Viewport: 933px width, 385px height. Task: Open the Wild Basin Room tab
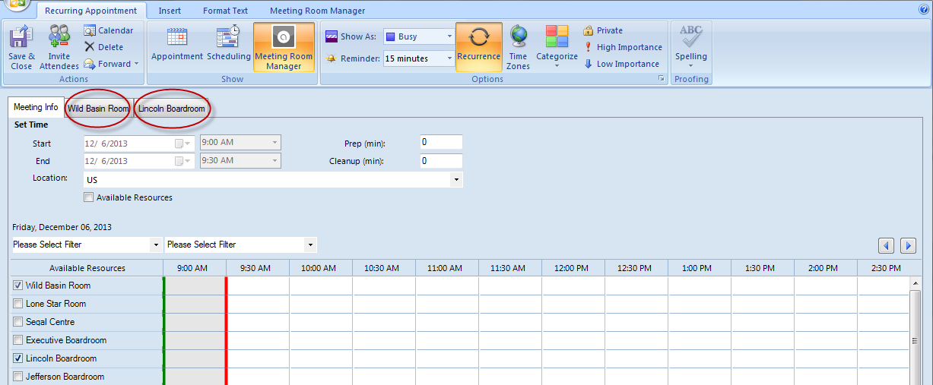tap(98, 109)
